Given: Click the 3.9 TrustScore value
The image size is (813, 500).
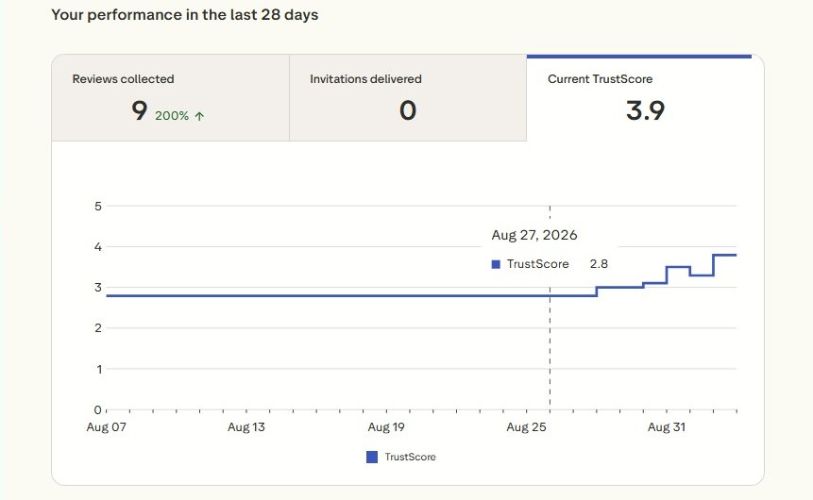Looking at the screenshot, I should coord(645,110).
